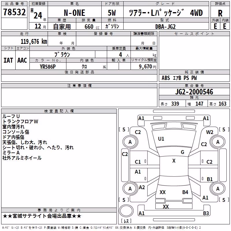Select the displacement value 660 cc

[x=92, y=27]
